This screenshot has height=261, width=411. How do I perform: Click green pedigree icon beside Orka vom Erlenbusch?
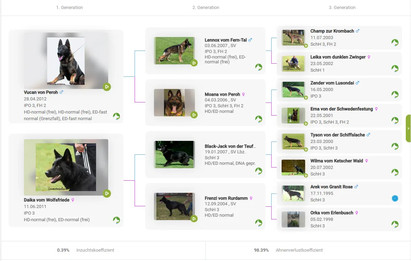pyautogui.click(x=395, y=224)
